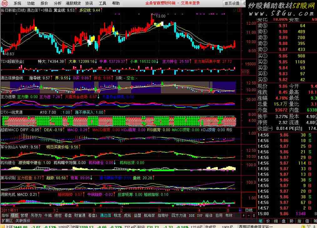Image resolution: width=317 pixels, height=228 pixels.
Task: Switch to the 布林 template
Action: (229, 216)
